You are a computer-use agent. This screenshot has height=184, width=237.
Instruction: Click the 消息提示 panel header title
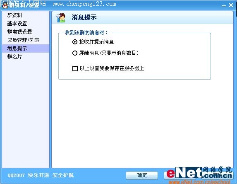tap(84, 17)
